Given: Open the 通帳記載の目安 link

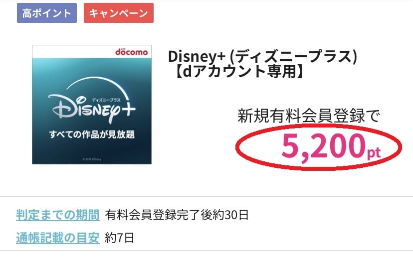Looking at the screenshot, I should click(57, 238).
